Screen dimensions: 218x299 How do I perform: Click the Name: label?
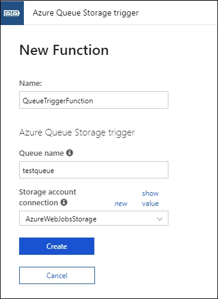(x=30, y=83)
